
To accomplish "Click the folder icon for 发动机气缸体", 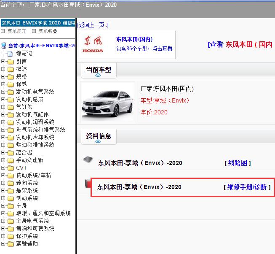I will [x=11, y=115].
